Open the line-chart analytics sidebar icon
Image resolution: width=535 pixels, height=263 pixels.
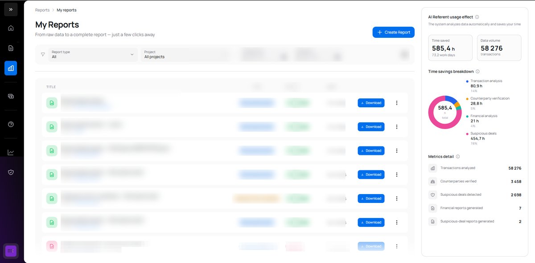pyautogui.click(x=11, y=152)
